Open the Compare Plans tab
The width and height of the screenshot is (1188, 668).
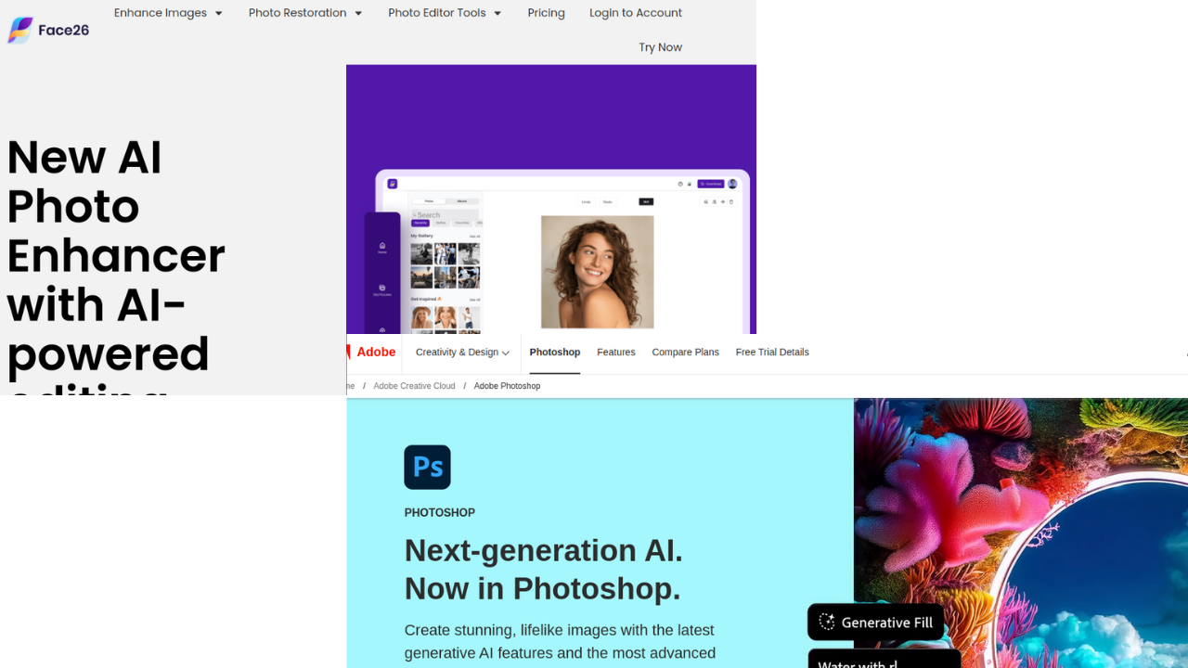pyautogui.click(x=685, y=353)
